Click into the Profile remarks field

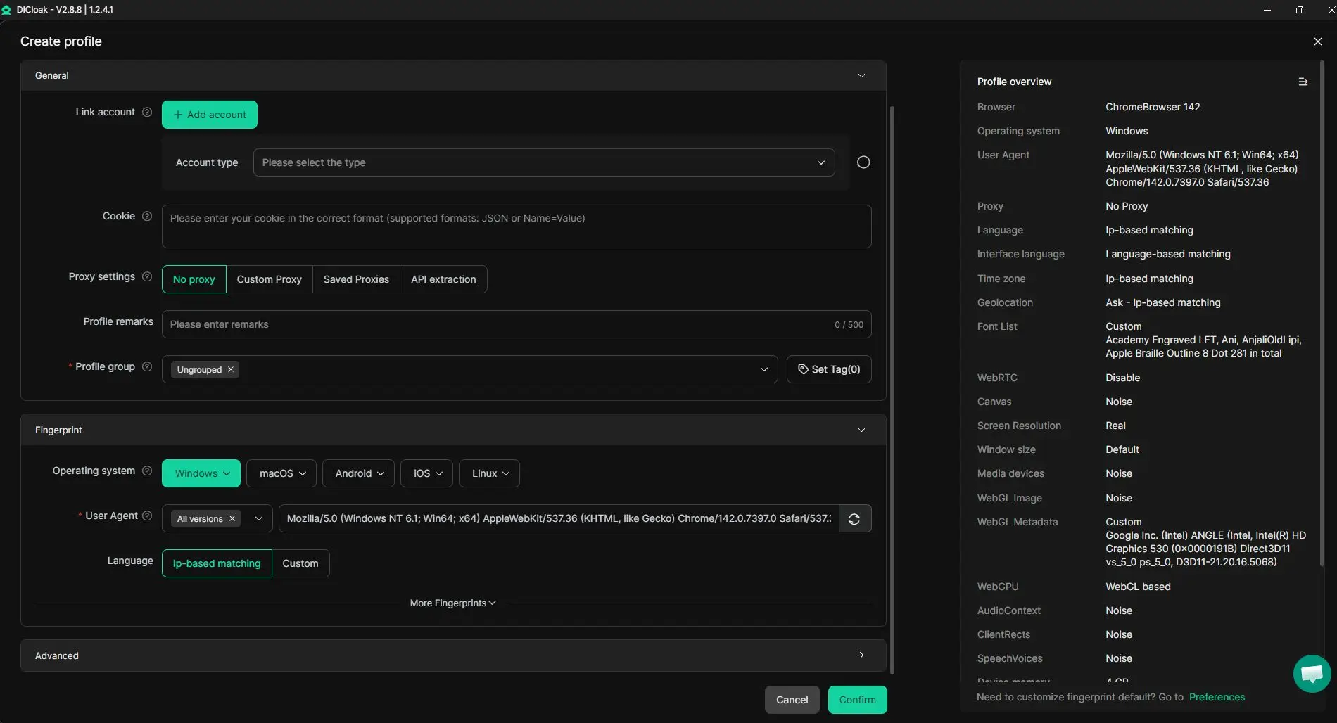(493, 325)
